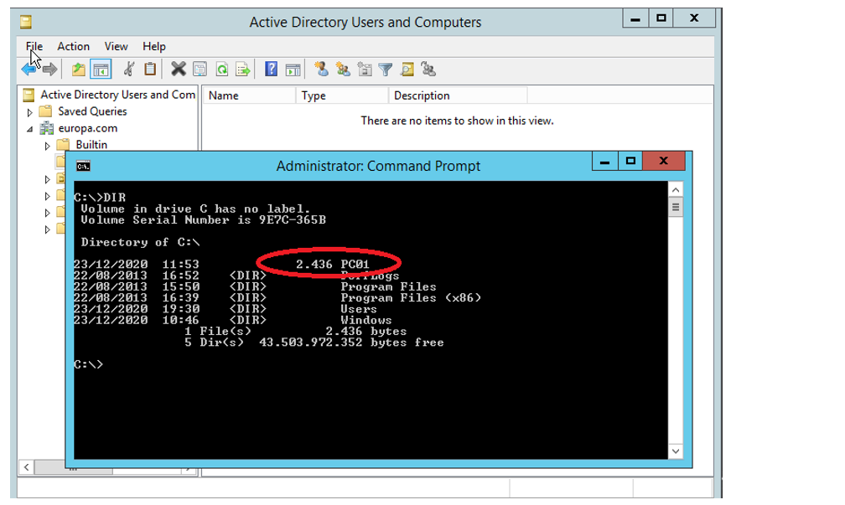Viewport: 845px width, 505px height.
Task: Click the 'Windows' directory entry
Action: click(x=365, y=320)
